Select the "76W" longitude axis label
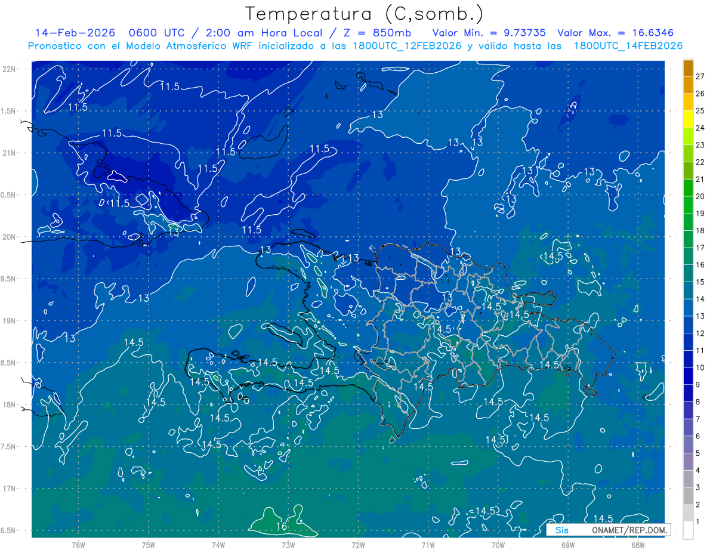The height and width of the screenshot is (553, 716). point(78,545)
